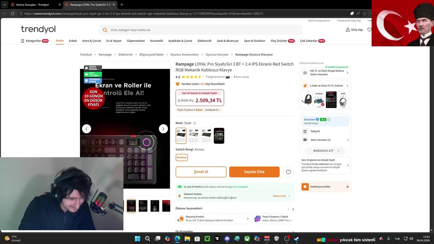Click the Trendyol logo
Image resolution: width=434 pixels, height=244 pixels.
coord(38,29)
